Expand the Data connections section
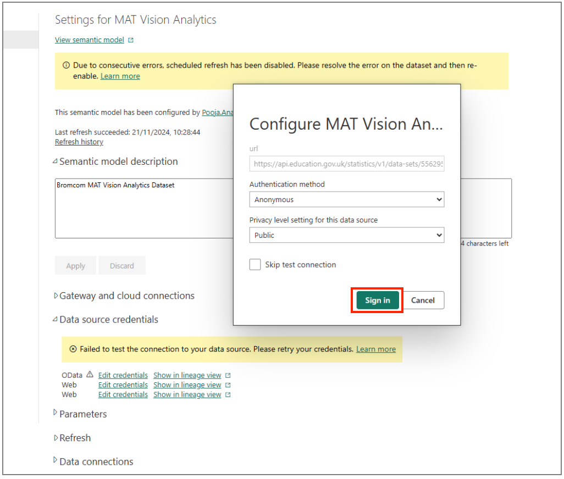564x479 pixels. point(55,460)
